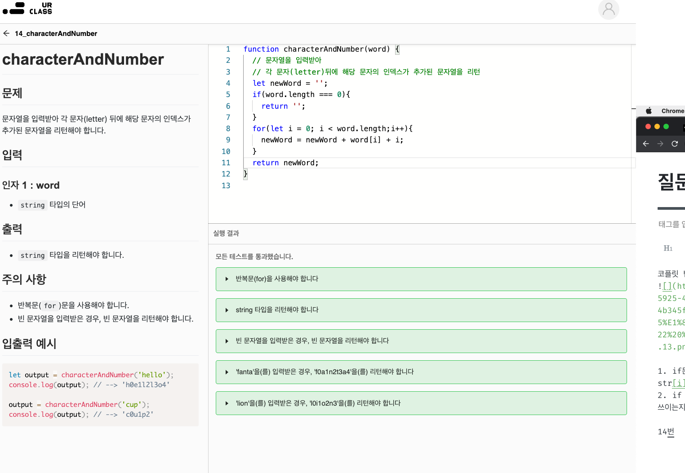The width and height of the screenshot is (685, 473).
Task: Click the Apple menu icon
Action: click(x=649, y=111)
